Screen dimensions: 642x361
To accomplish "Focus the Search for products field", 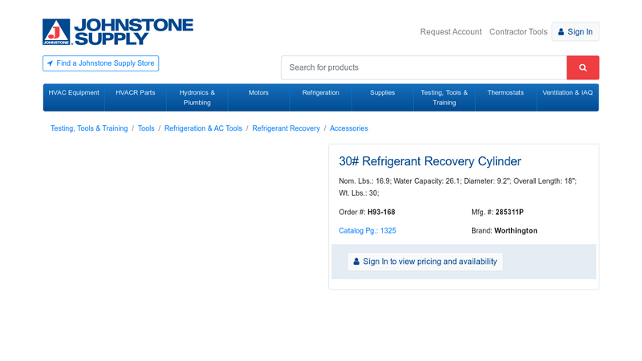I will (x=424, y=67).
